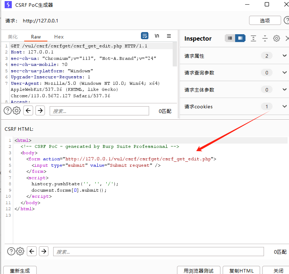
Task: Click the 重新生成 button
Action: [20, 270]
